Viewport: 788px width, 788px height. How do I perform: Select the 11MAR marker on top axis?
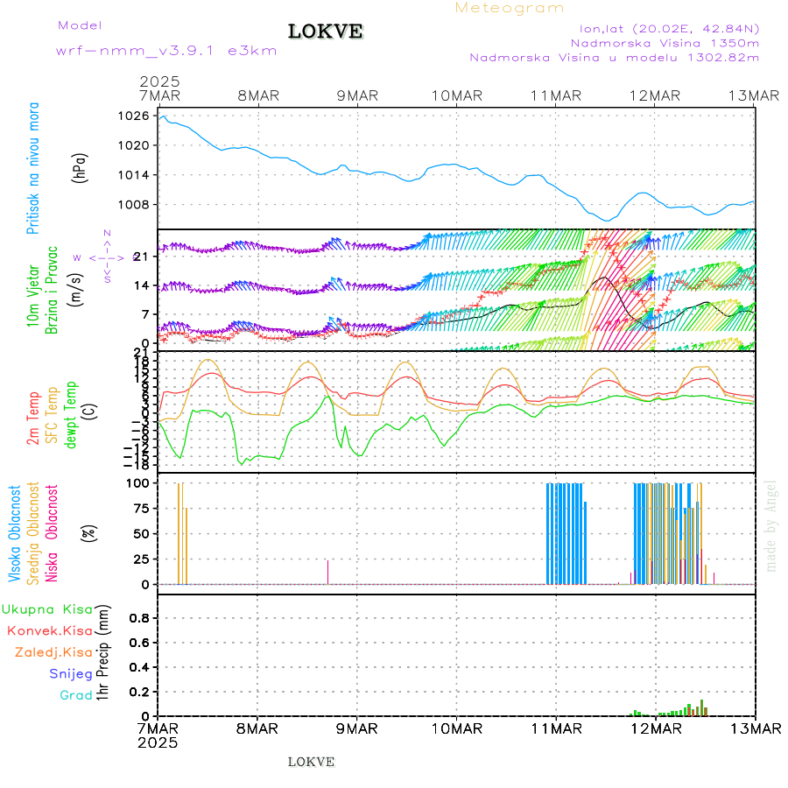555,95
